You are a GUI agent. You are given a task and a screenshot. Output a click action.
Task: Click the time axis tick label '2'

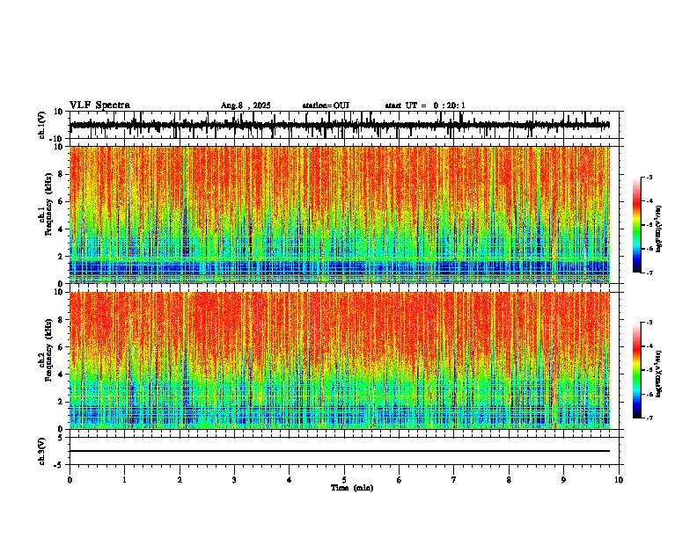pyautogui.click(x=180, y=480)
